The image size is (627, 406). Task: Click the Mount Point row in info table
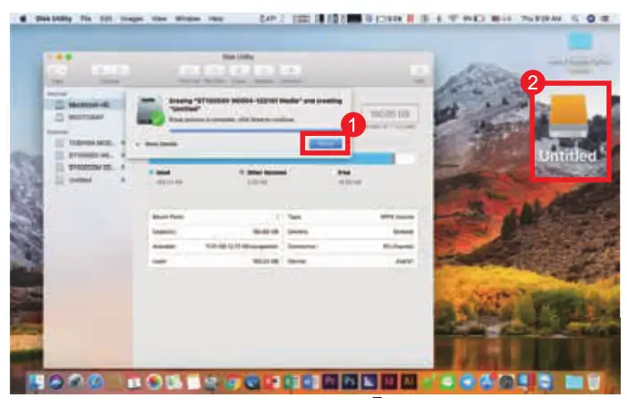pos(216,217)
